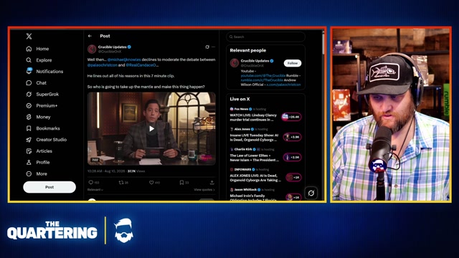Open the youtube.com/@The.Crucible link
The width and height of the screenshot is (459, 258).
click(x=263, y=75)
